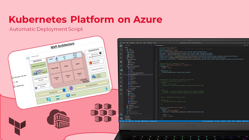
Task: Click the sync changes icon in status bar
Action: click(x=127, y=121)
